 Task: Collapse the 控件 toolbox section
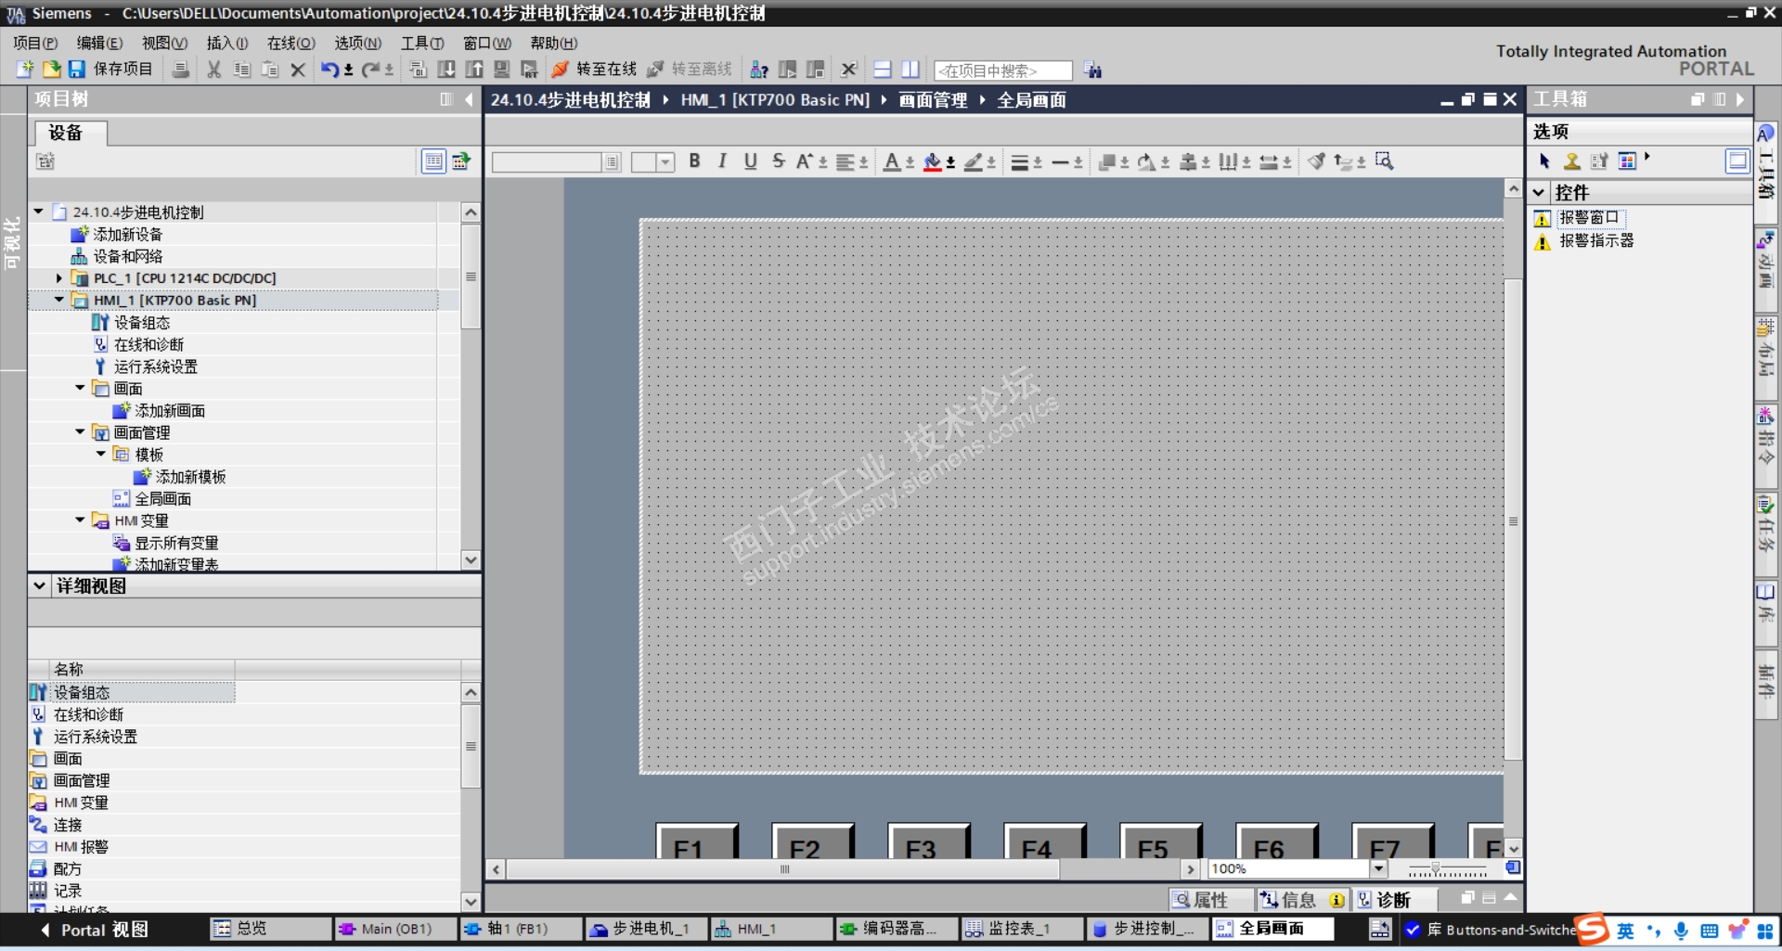tap(1539, 192)
